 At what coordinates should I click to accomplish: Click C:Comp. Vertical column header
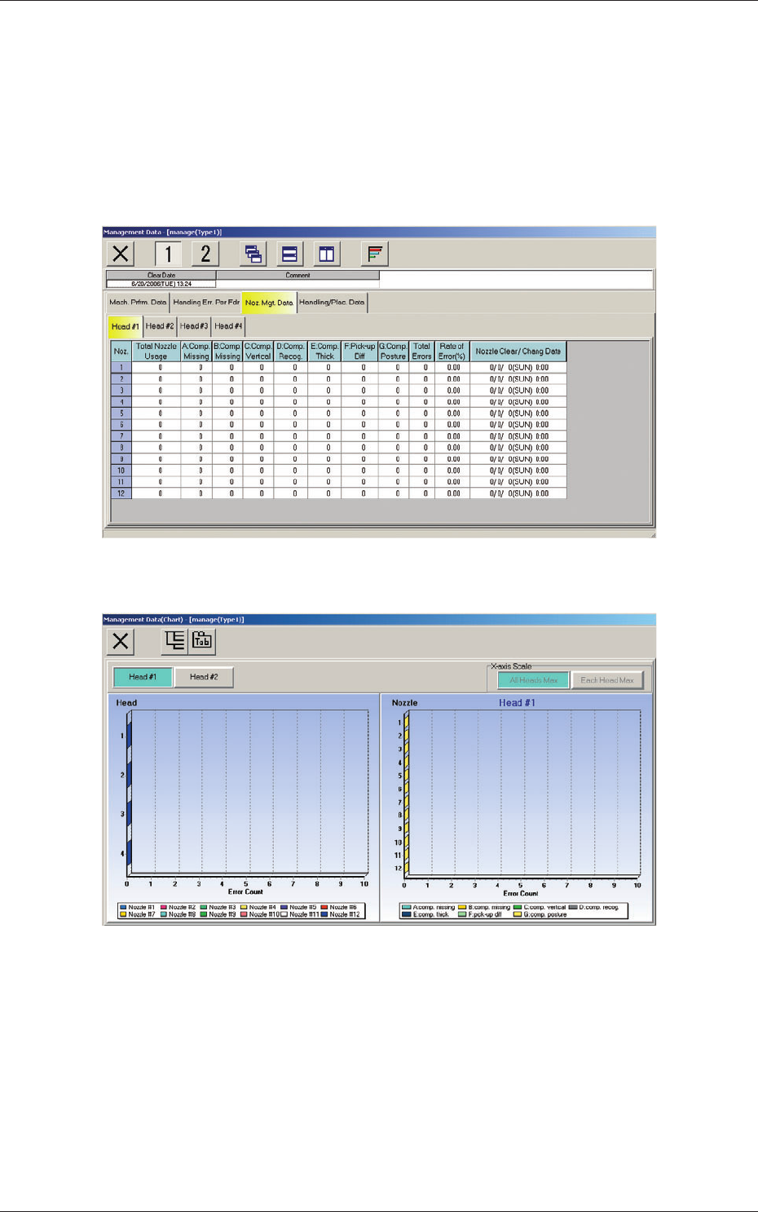point(258,352)
